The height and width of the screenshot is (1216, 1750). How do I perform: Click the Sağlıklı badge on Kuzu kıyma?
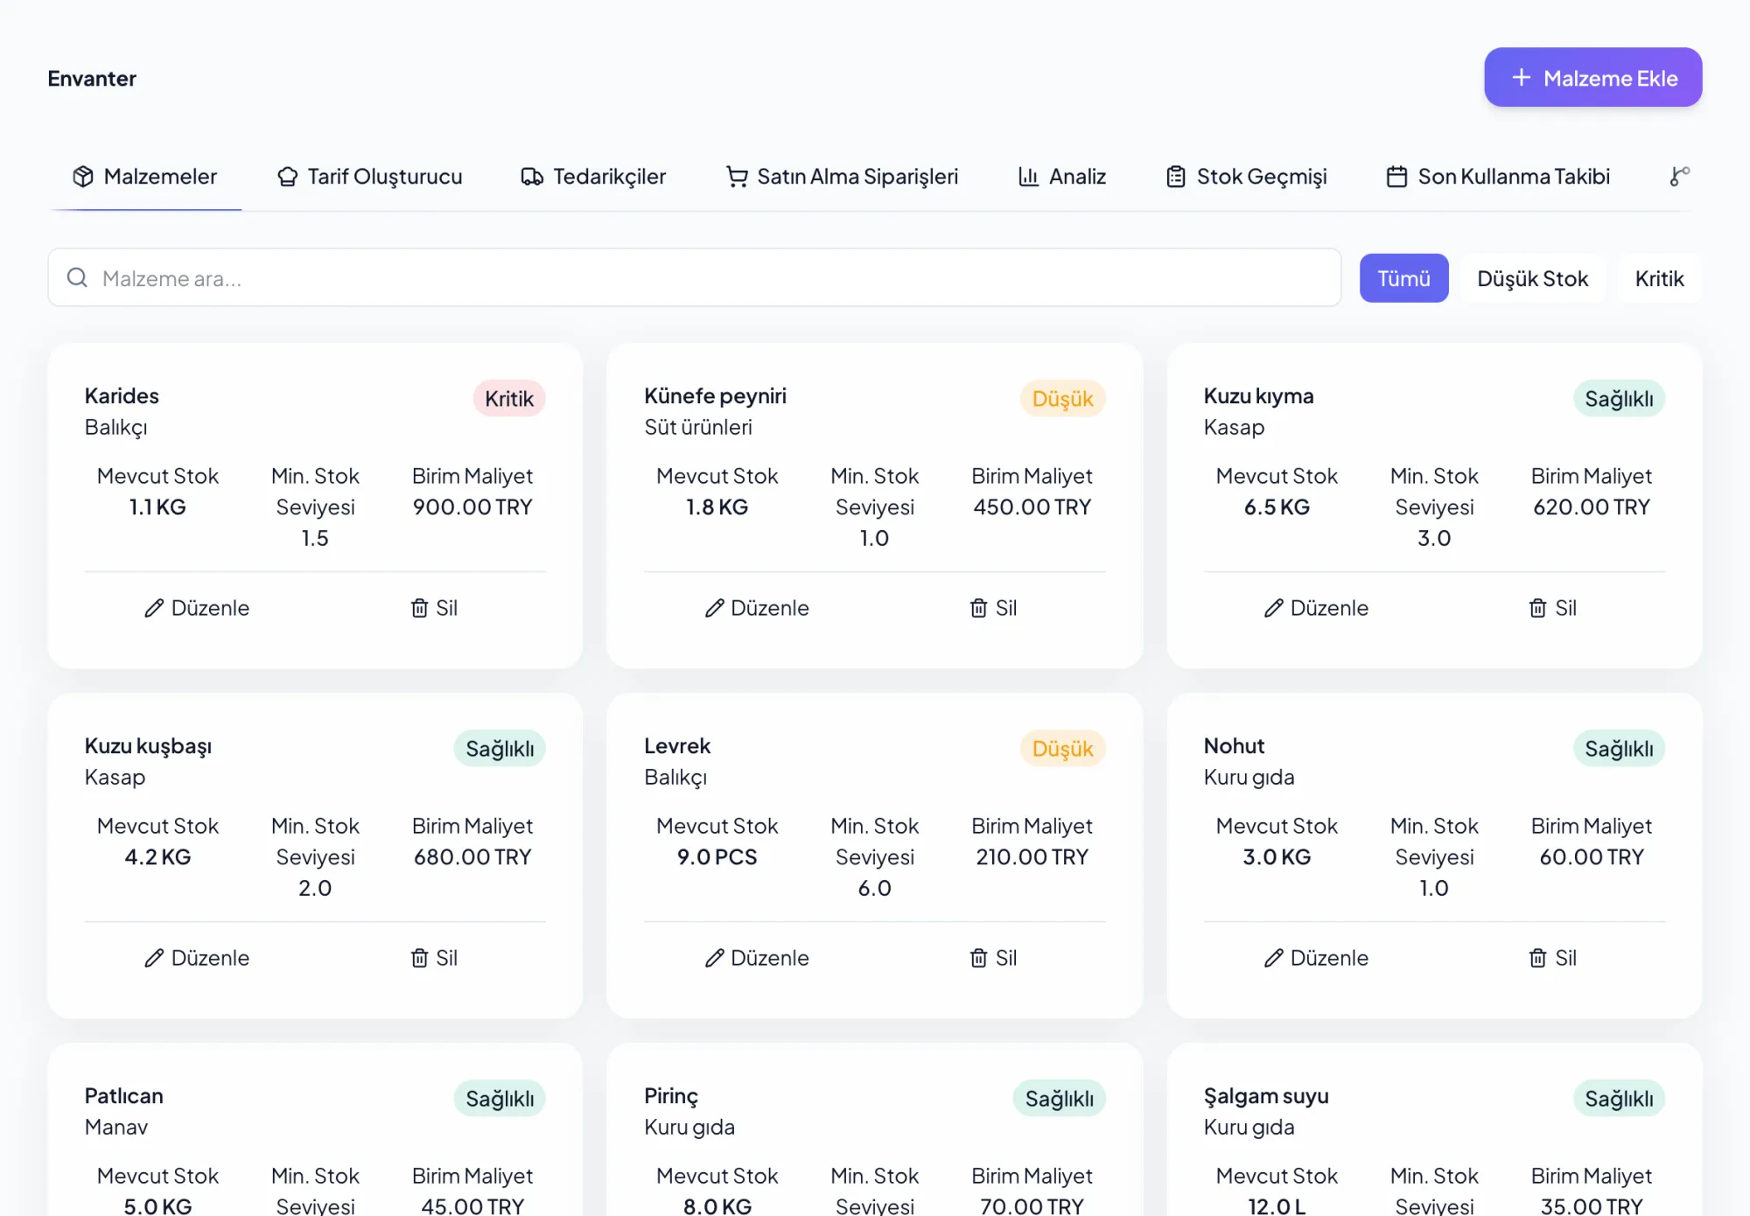(1619, 399)
